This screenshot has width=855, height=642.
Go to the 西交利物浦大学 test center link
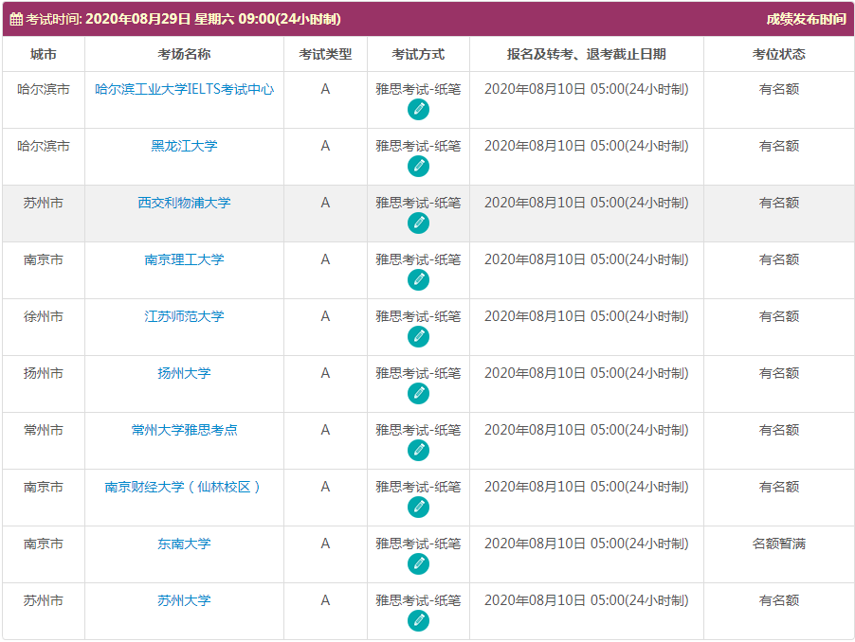[185, 203]
